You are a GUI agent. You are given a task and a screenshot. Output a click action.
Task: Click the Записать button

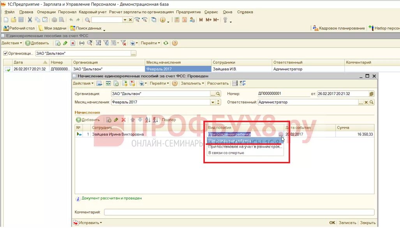347,223
